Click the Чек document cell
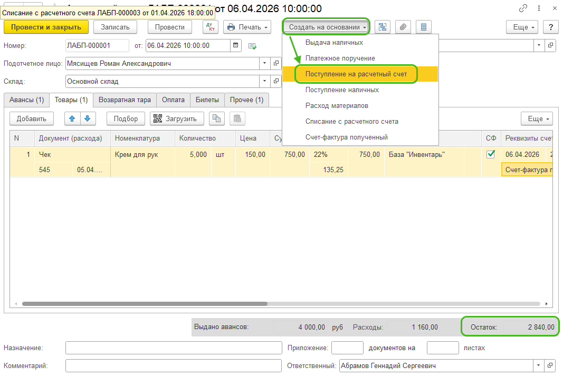The height and width of the screenshot is (377, 563). click(72, 154)
